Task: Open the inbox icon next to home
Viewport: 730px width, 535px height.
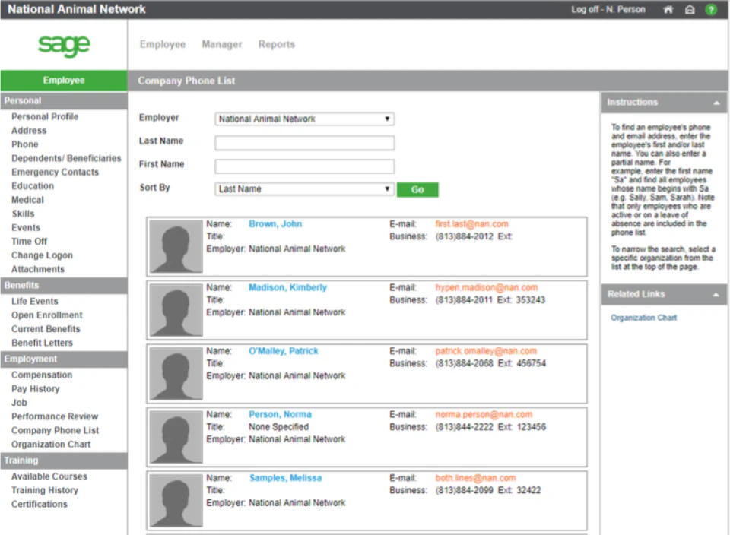Action: coord(689,9)
